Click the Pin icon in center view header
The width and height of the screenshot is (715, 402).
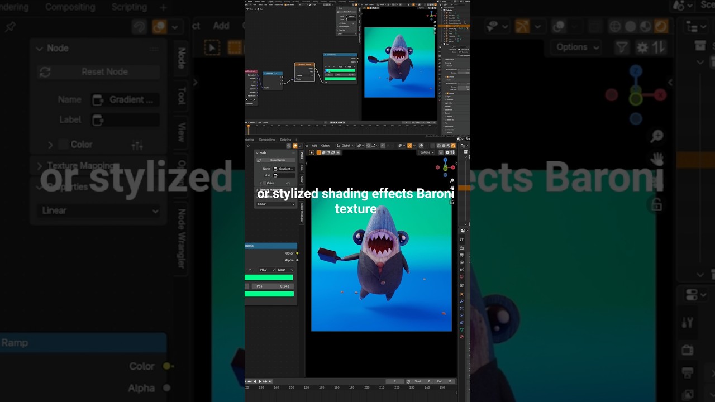[x=248, y=146]
